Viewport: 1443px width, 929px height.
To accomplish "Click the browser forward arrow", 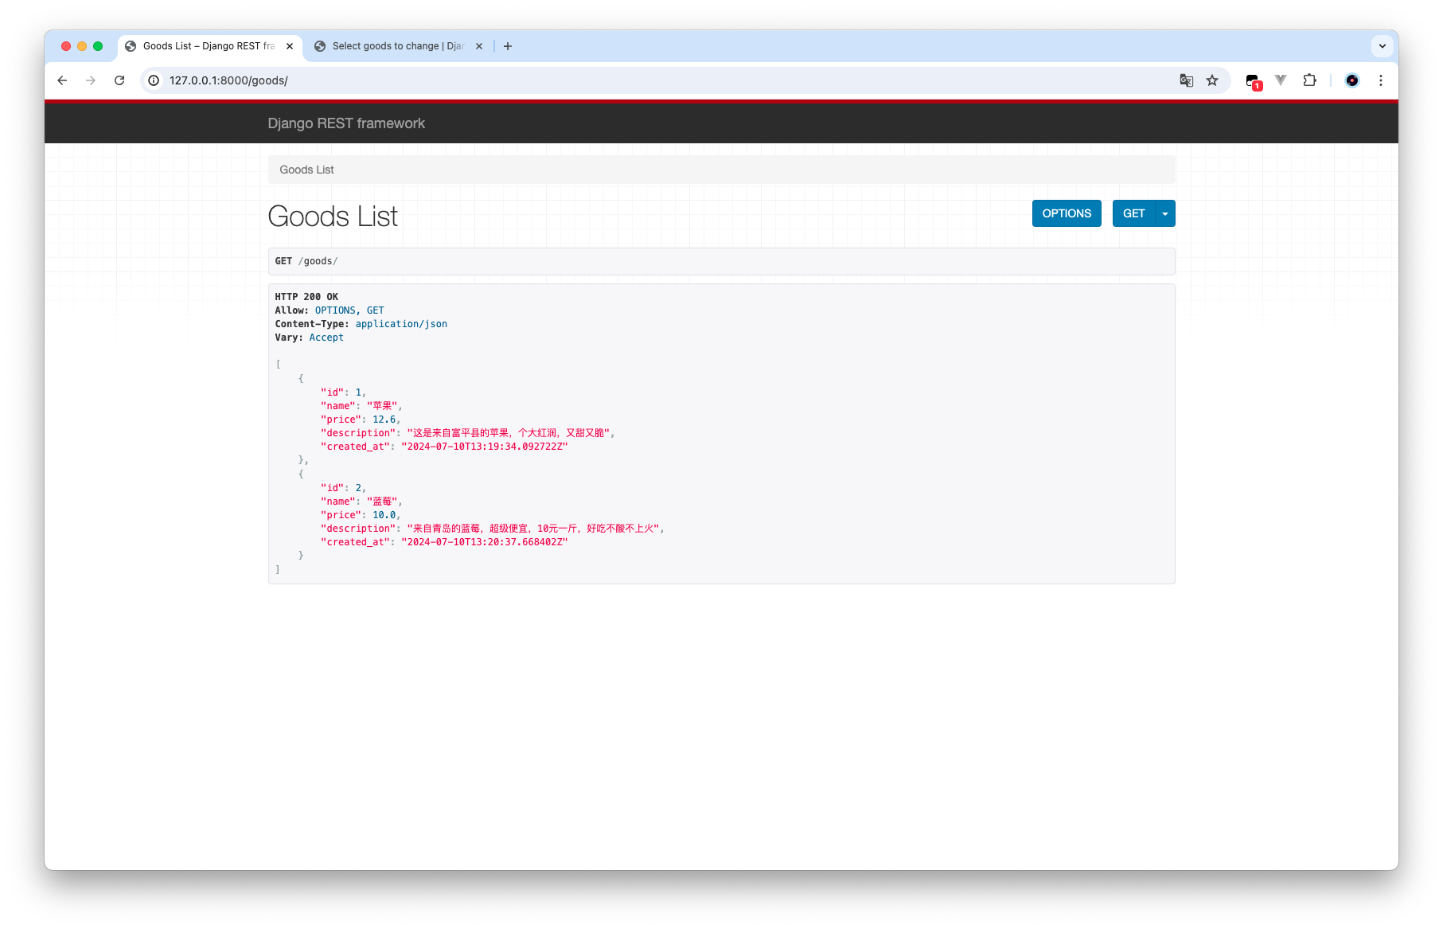I will tap(91, 80).
